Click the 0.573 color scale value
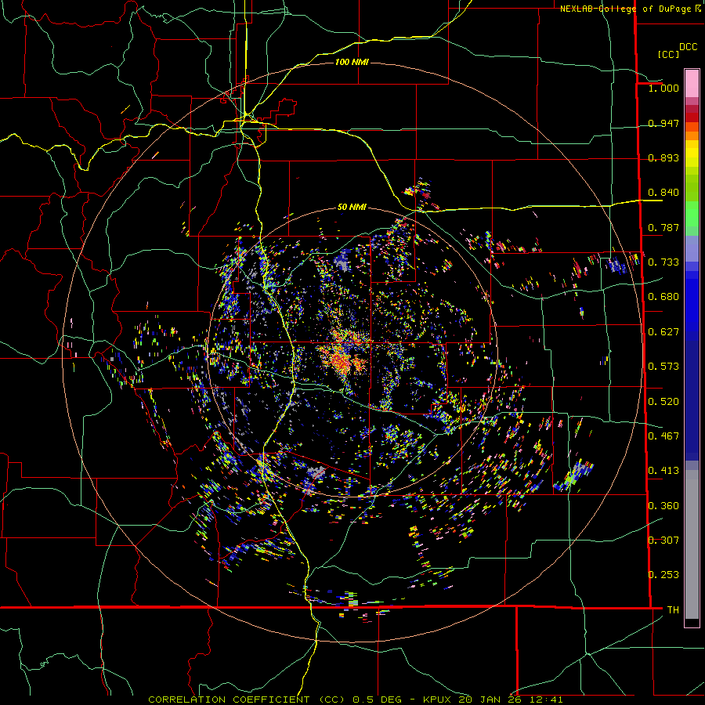This screenshot has height=705, width=705. (663, 367)
